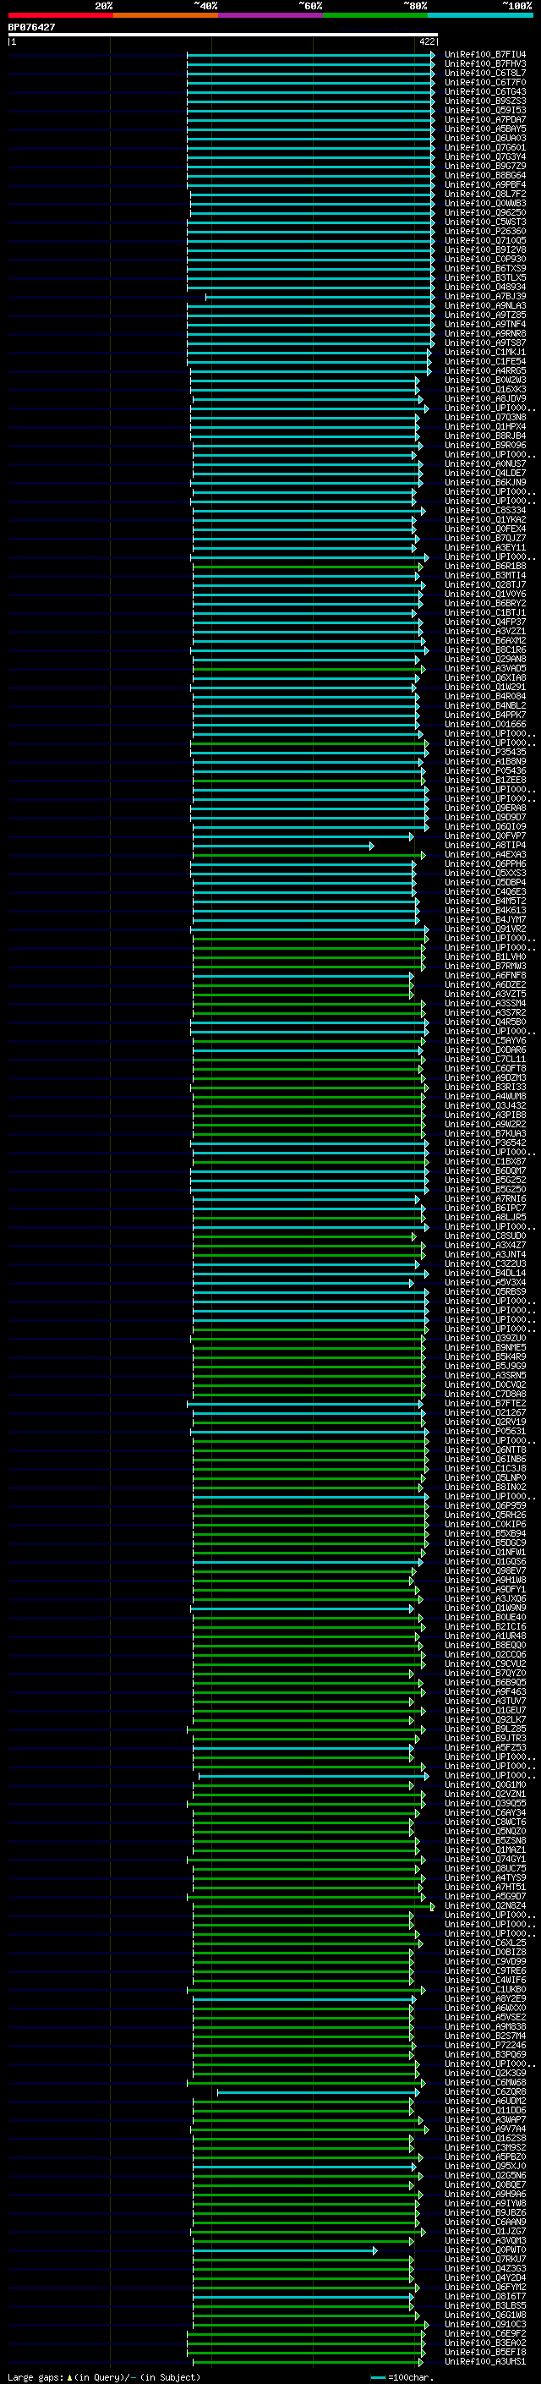
Task: Open hit UniRef100_B9SZS3
Action: (x=484, y=101)
